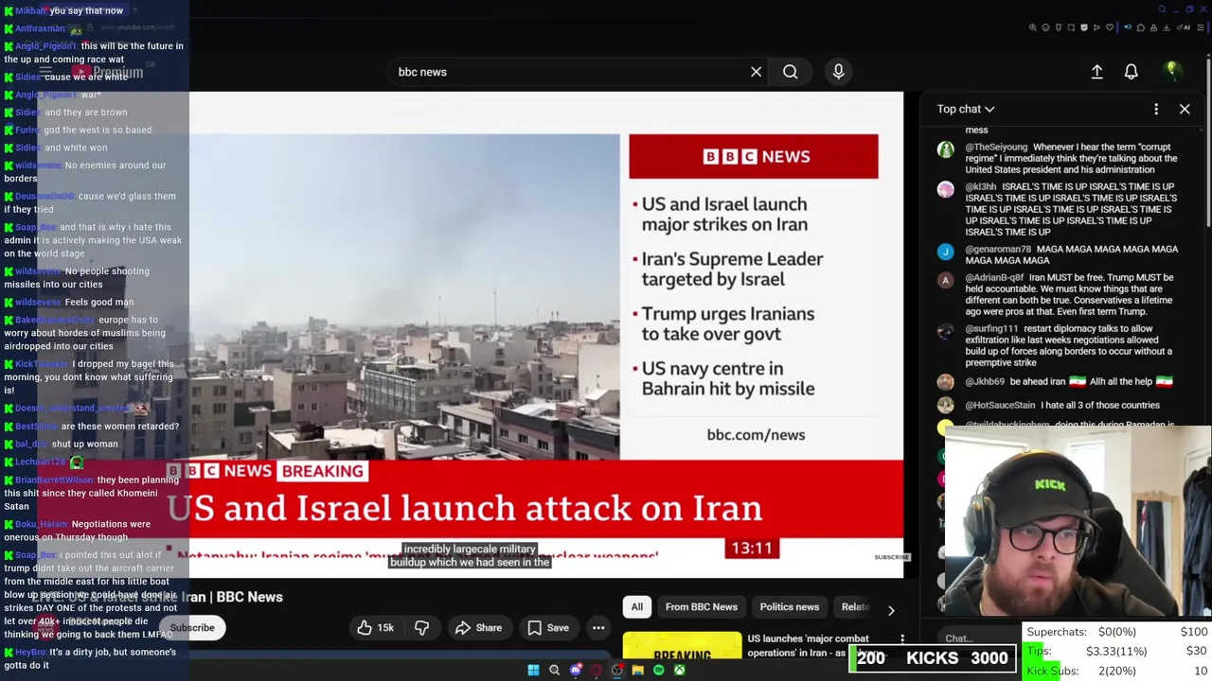Dislike the BBC News video
The image size is (1212, 681).
421,627
